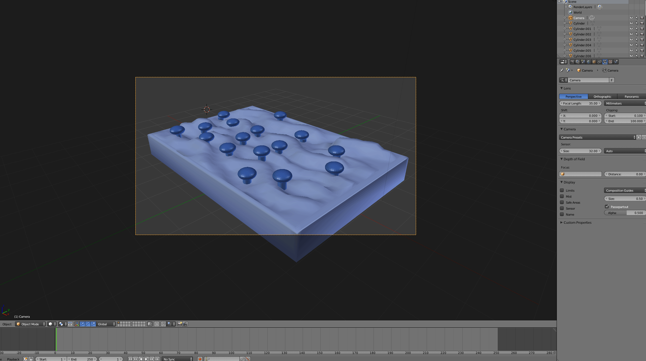Open the Composition Guides menu button
The height and width of the screenshot is (361, 646).
[624, 190]
